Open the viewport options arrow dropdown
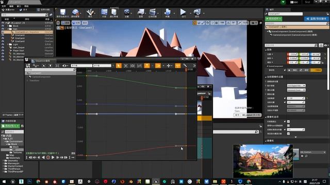Screen dimensions: 330x185 click(58, 23)
